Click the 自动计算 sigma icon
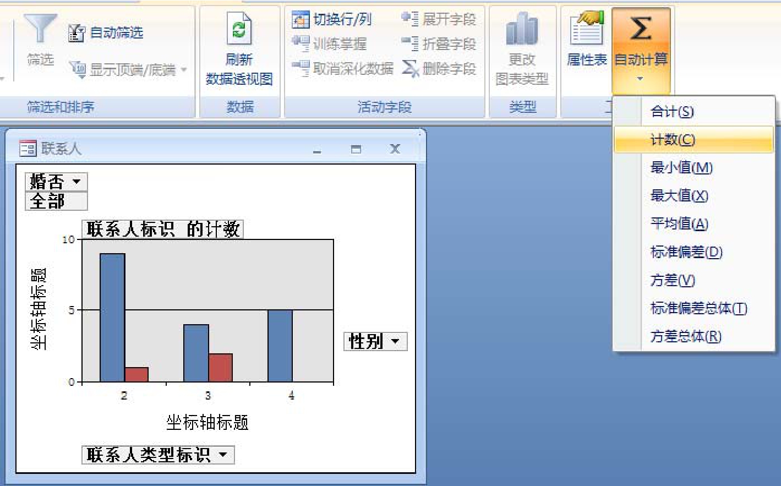The width and height of the screenshot is (781, 486). pos(641,29)
